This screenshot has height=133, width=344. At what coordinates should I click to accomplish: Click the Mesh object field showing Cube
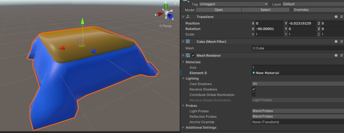(x=298, y=48)
